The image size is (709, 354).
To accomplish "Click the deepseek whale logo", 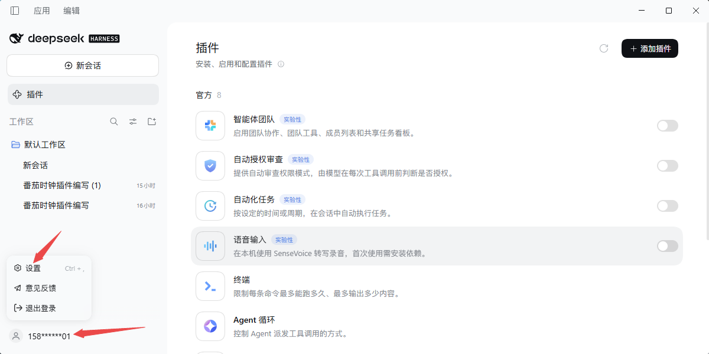I will (x=17, y=38).
